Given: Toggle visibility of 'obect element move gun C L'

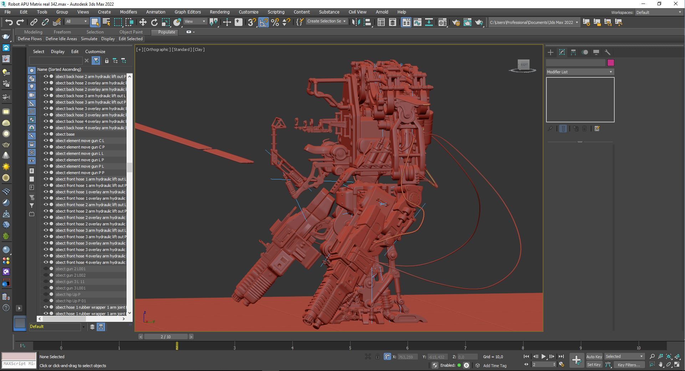Looking at the screenshot, I should coord(46,141).
